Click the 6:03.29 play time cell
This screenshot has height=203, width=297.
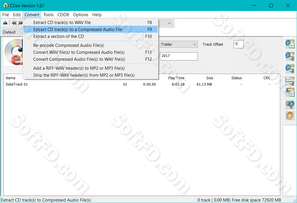point(178,84)
